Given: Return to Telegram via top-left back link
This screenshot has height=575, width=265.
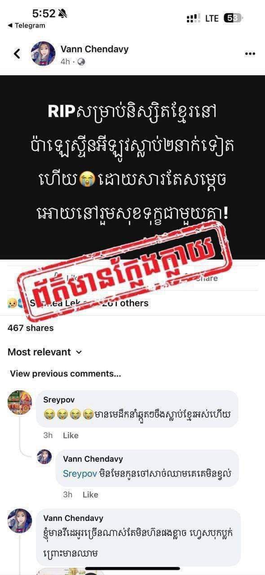Looking at the screenshot, I should coord(26,26).
